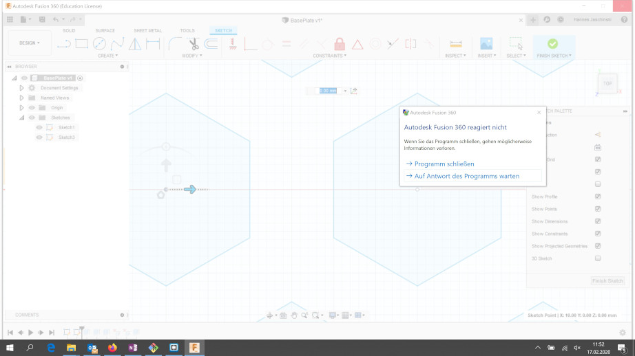This screenshot has height=356, width=635.
Task: Enable the 3D Sketch checkbox
Action: [x=598, y=258]
